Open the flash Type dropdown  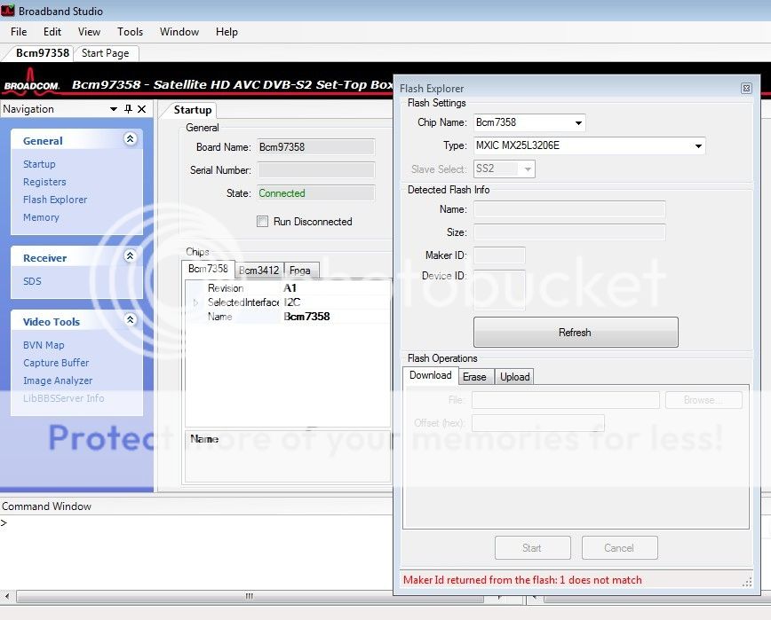(698, 145)
